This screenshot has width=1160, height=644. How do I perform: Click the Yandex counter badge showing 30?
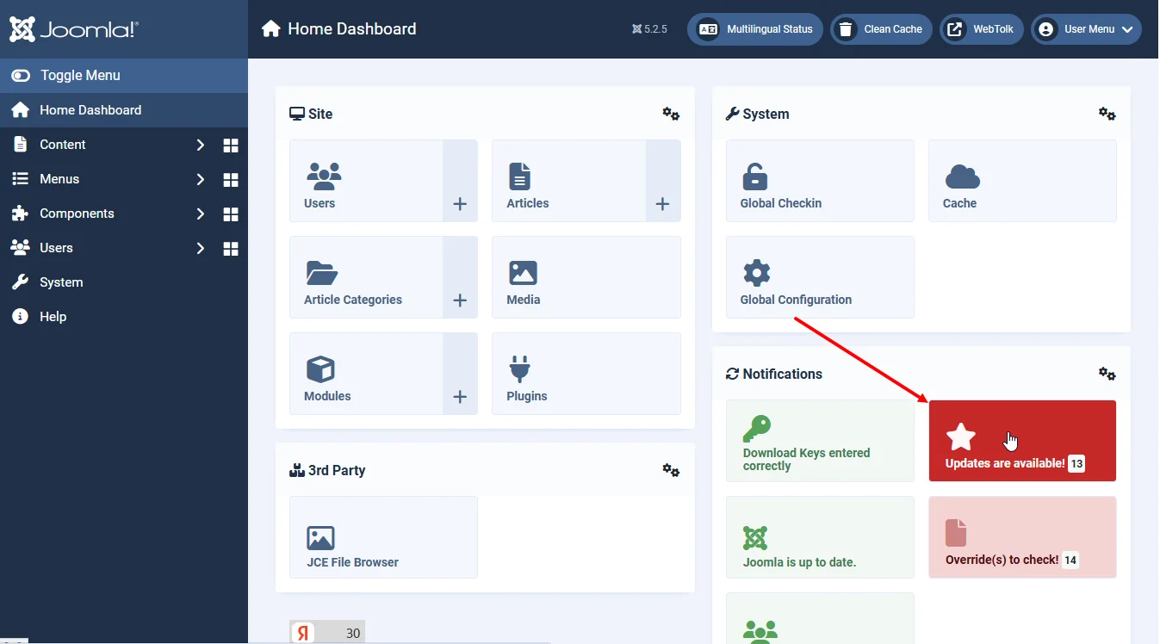(327, 633)
